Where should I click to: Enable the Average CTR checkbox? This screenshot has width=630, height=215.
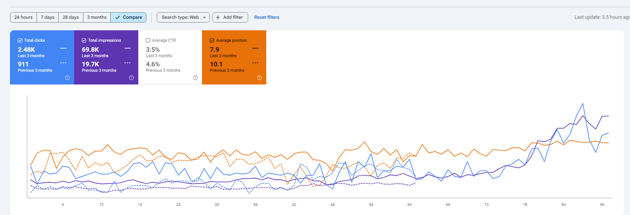tap(148, 41)
